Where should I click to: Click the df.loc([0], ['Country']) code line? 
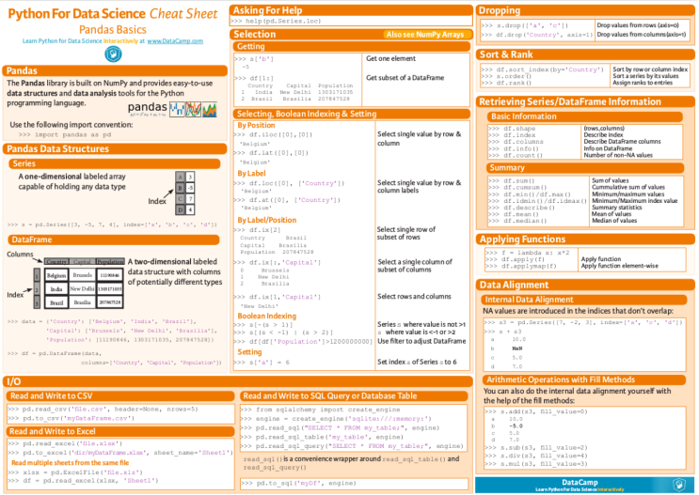click(x=290, y=183)
